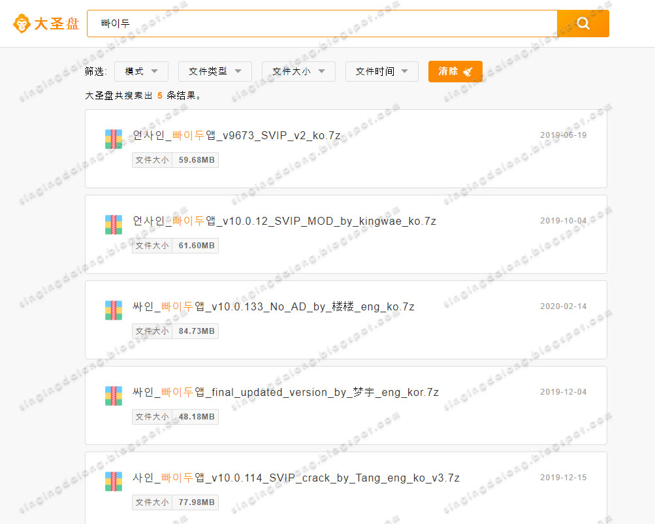The height and width of the screenshot is (524, 655).
Task: Click the 61.60MB file size tag
Action: (176, 246)
